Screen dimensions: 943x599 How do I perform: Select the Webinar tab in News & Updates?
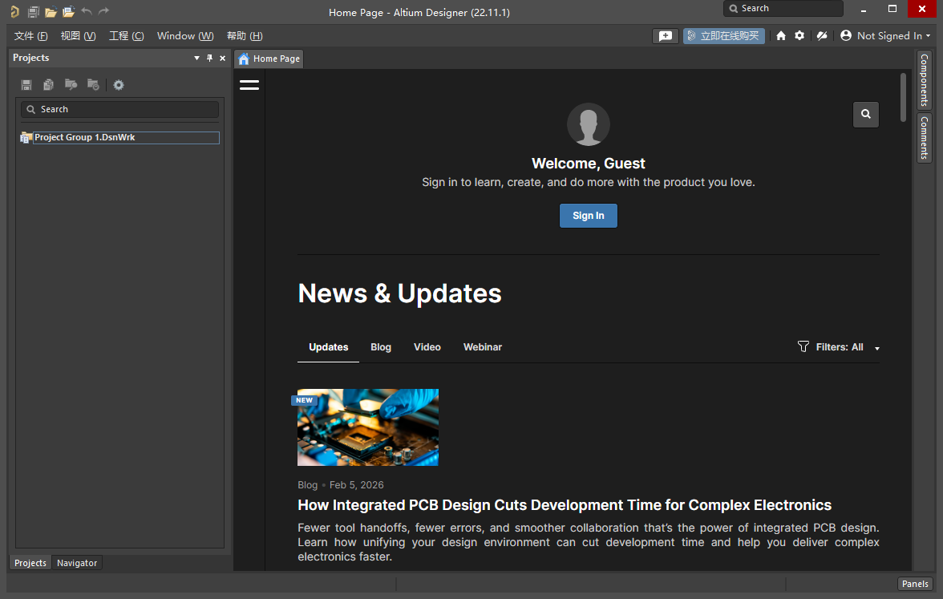(x=483, y=347)
